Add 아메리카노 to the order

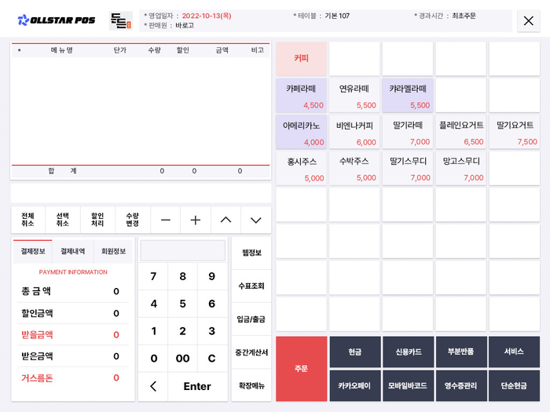point(301,132)
